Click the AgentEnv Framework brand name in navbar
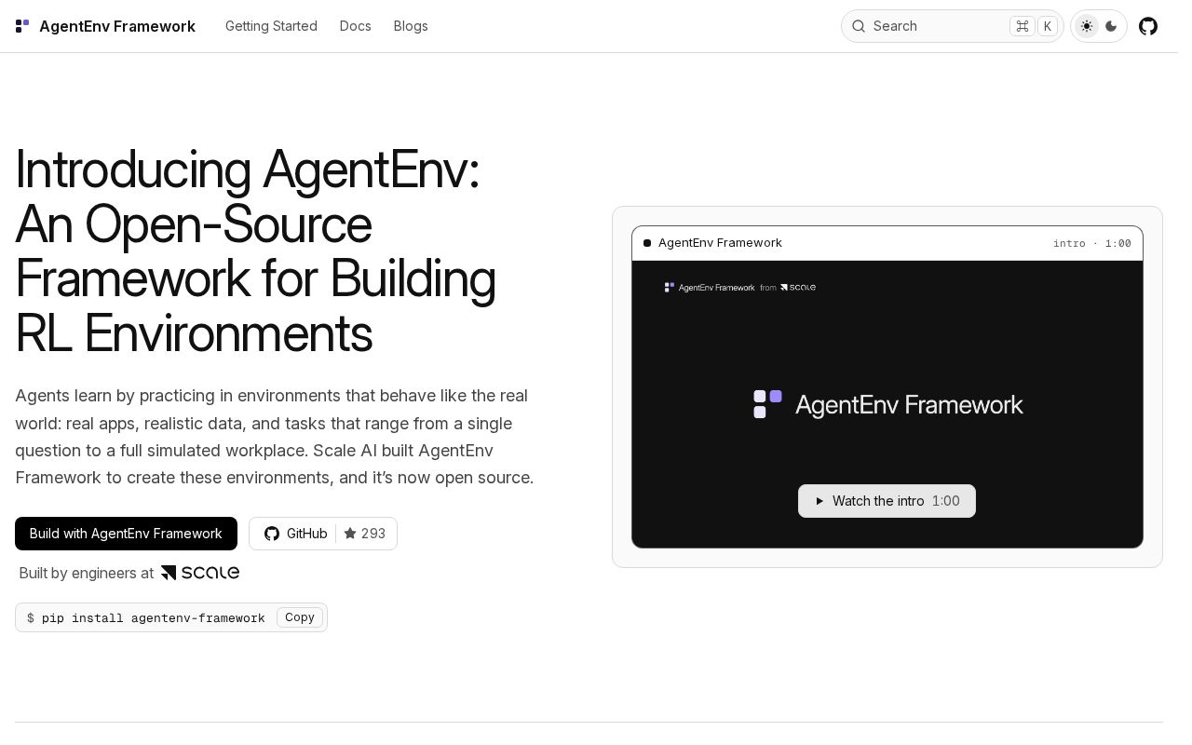This screenshot has height=745, width=1192. coord(117,26)
